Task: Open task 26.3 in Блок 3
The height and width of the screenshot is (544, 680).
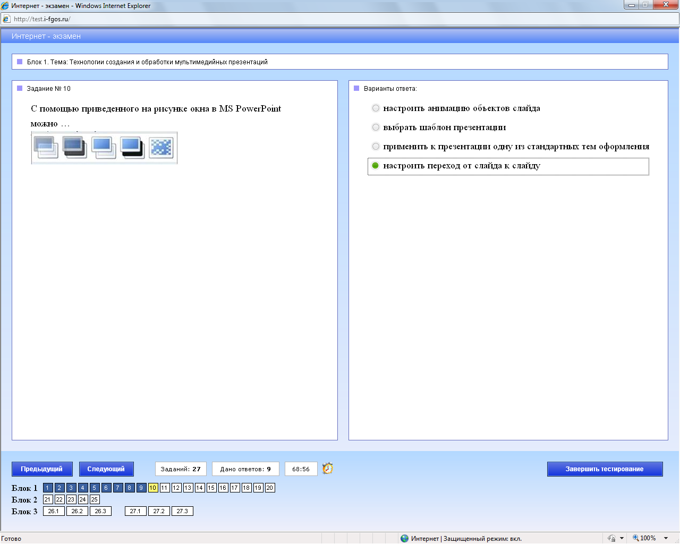Action: (x=100, y=511)
